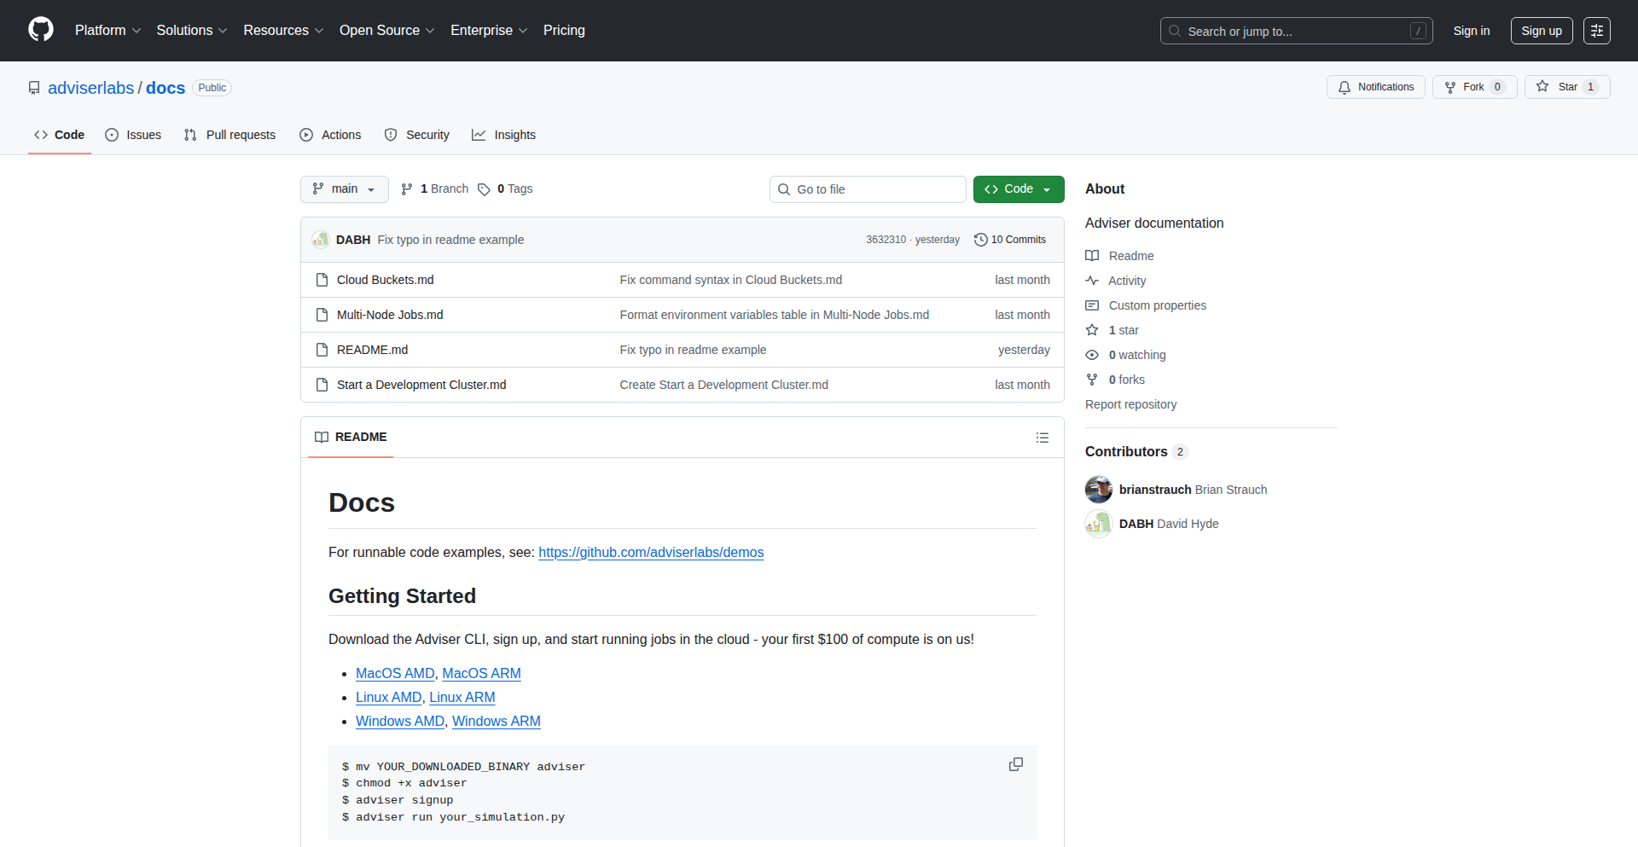
Task: Open the adviserlabs demos link
Action: coord(651,552)
